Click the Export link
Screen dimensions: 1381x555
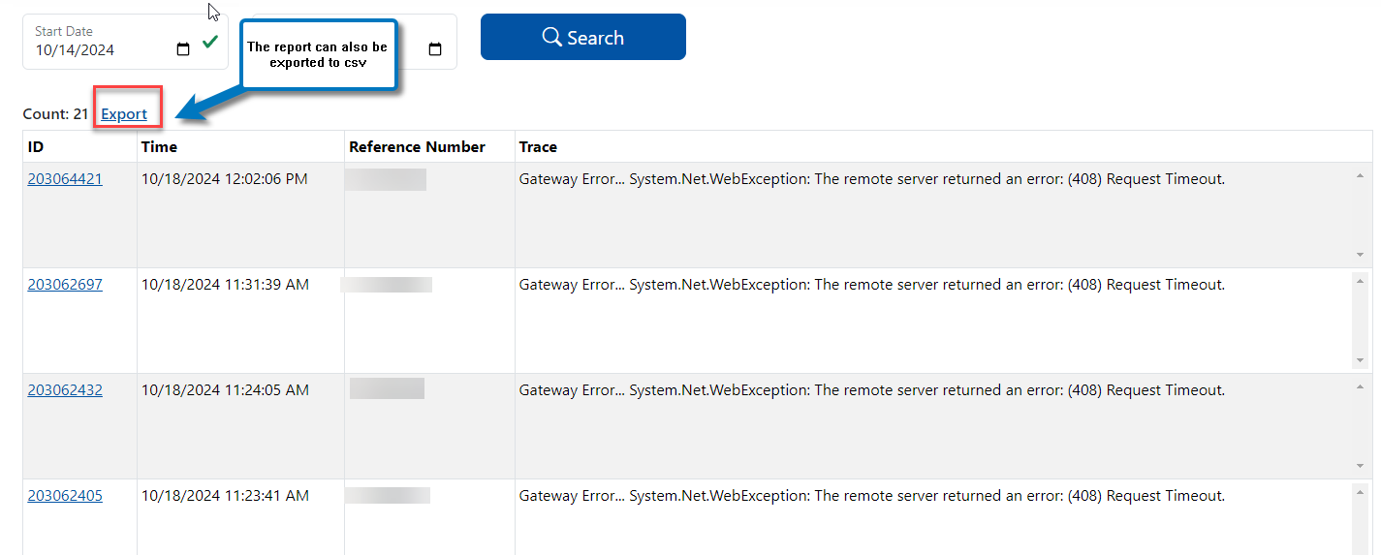[x=124, y=113]
